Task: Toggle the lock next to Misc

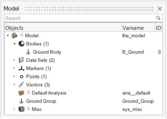Action: [x=29, y=108]
